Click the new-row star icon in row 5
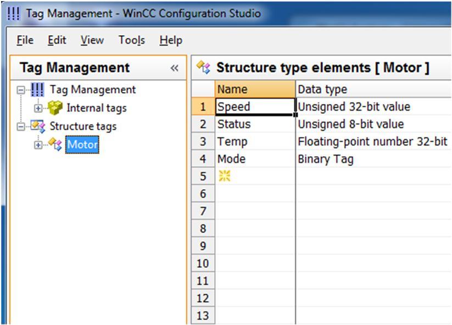This screenshot has width=452, height=325. (225, 176)
